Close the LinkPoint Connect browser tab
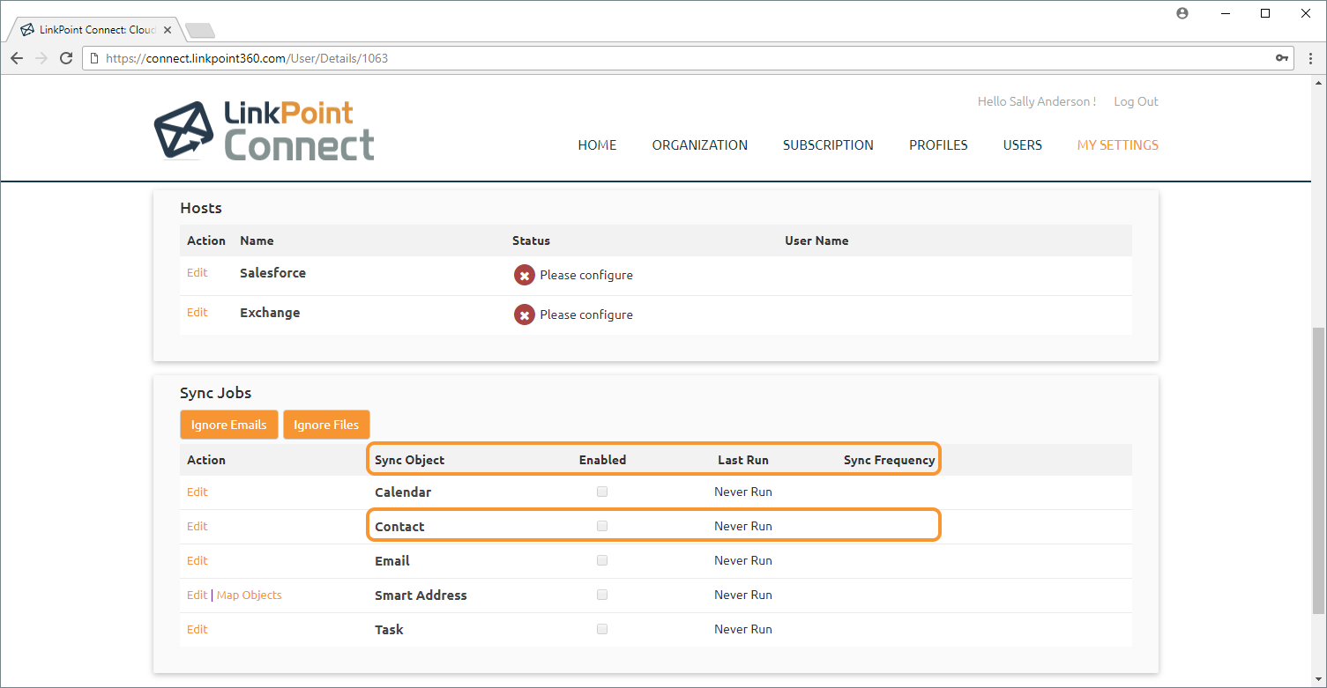1327x688 pixels. pos(168,30)
